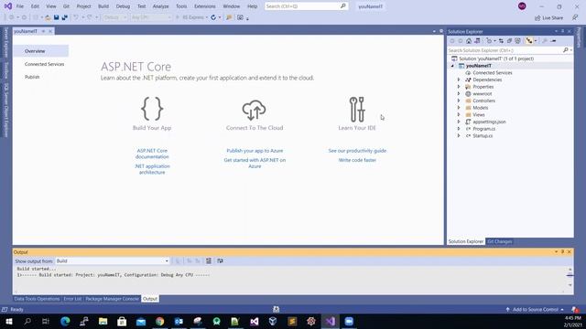Select Connected Services in the left navigation
The width and height of the screenshot is (586, 329).
[x=44, y=64]
